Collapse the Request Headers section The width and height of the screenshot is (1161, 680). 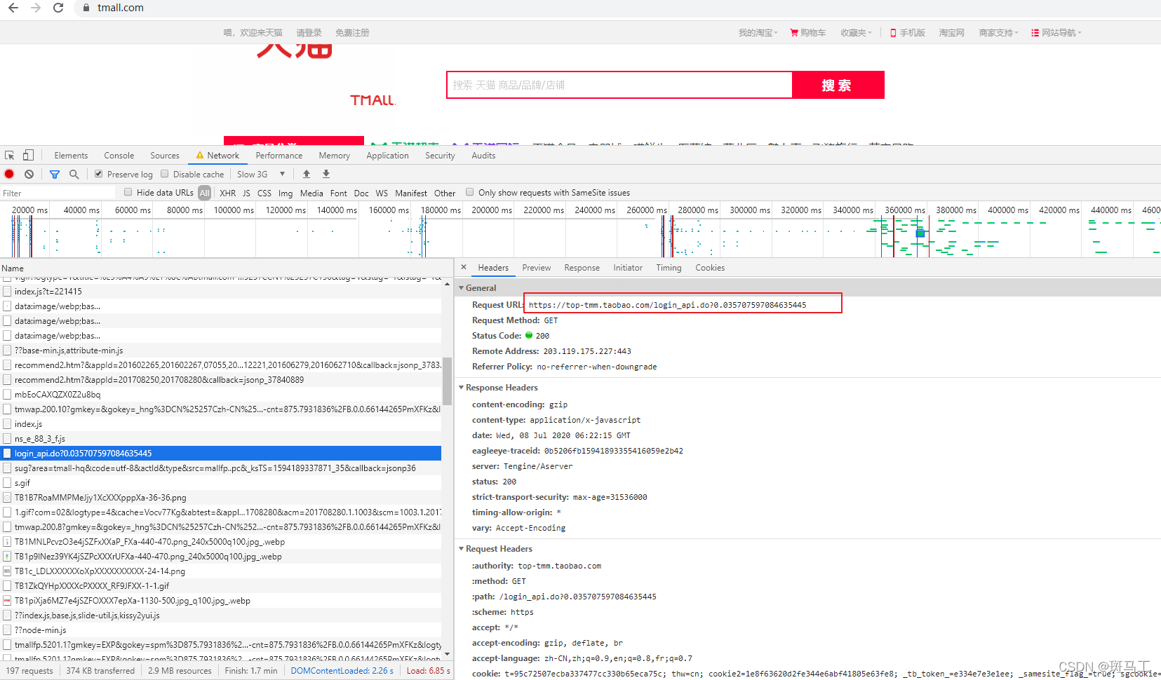(462, 549)
